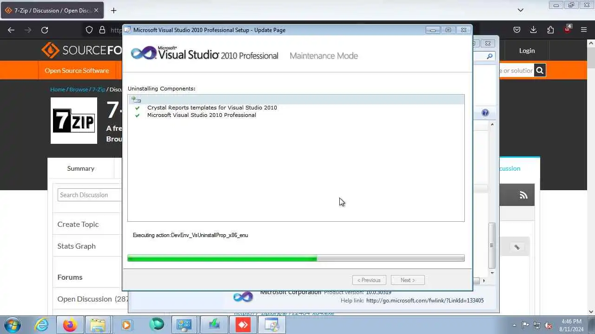Click green checkmark beside Microsoft Visual Studio 2010 Professional
The image size is (595, 334).
pos(137,115)
